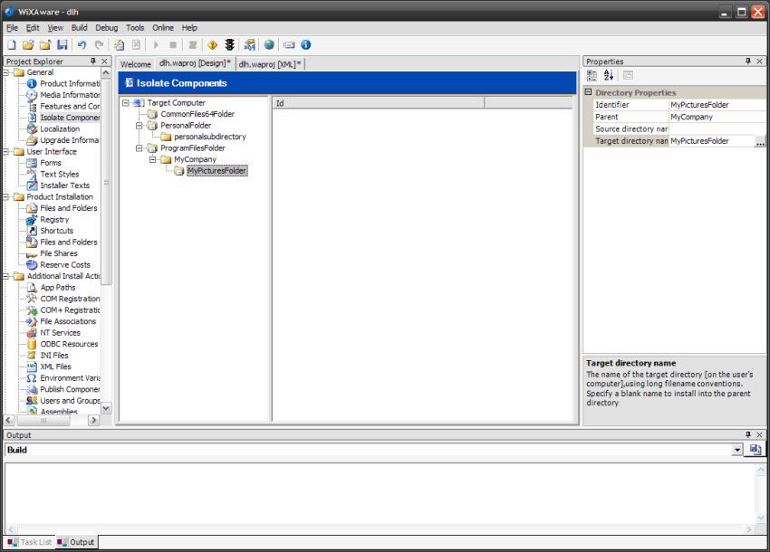Image resolution: width=770 pixels, height=552 pixels.
Task: Click the blue info circle toolbar icon
Action: [x=305, y=45]
